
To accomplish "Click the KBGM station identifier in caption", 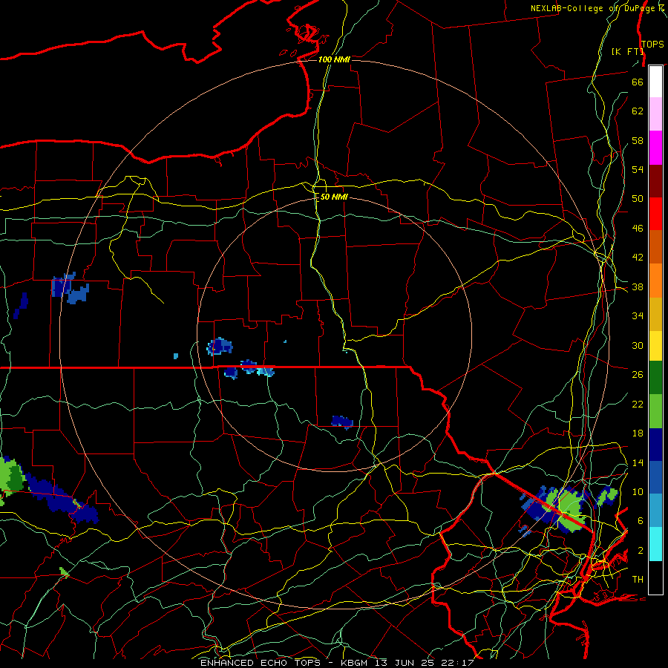I will pyautogui.click(x=354, y=663).
